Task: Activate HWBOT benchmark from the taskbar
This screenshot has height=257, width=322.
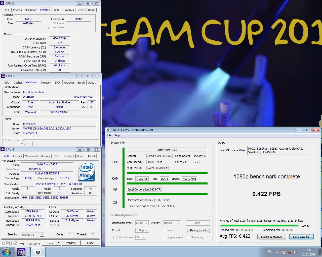Action: 38,252
